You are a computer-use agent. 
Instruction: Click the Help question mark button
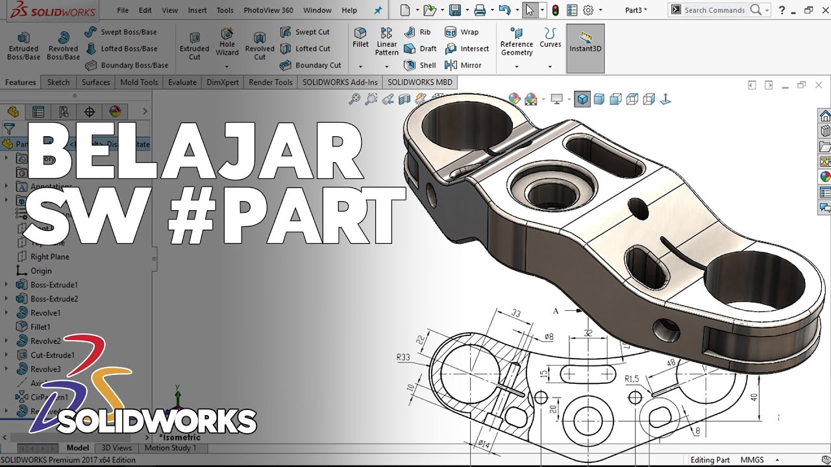[782, 10]
